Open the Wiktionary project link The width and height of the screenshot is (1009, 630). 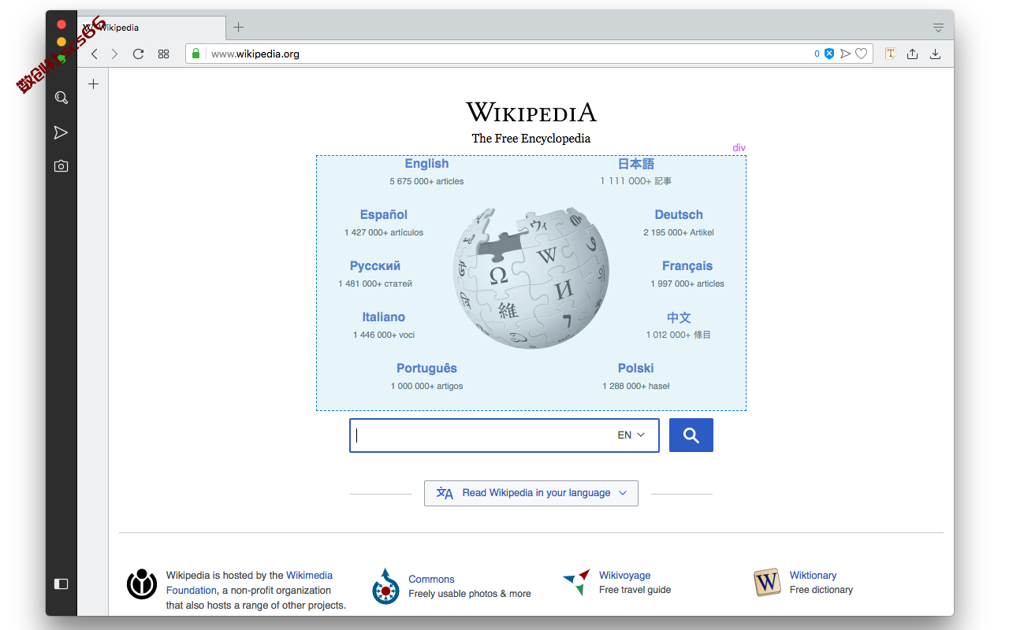tap(813, 576)
